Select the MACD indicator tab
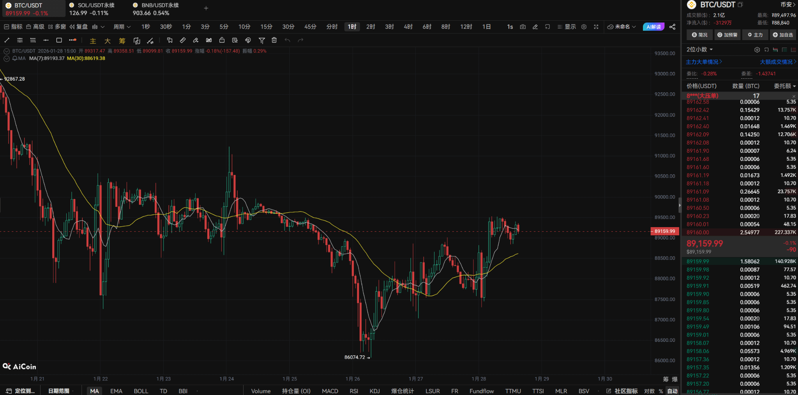This screenshot has width=798, height=395. point(330,391)
